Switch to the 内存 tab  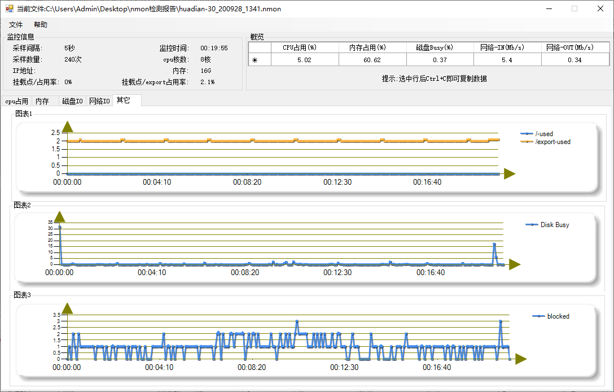pos(41,101)
